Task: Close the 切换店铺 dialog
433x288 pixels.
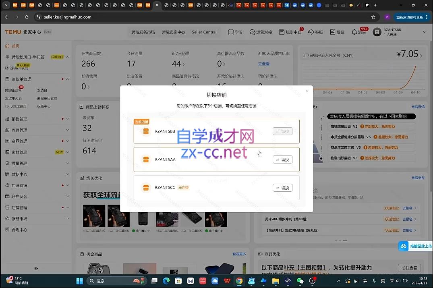Action: pos(307,91)
